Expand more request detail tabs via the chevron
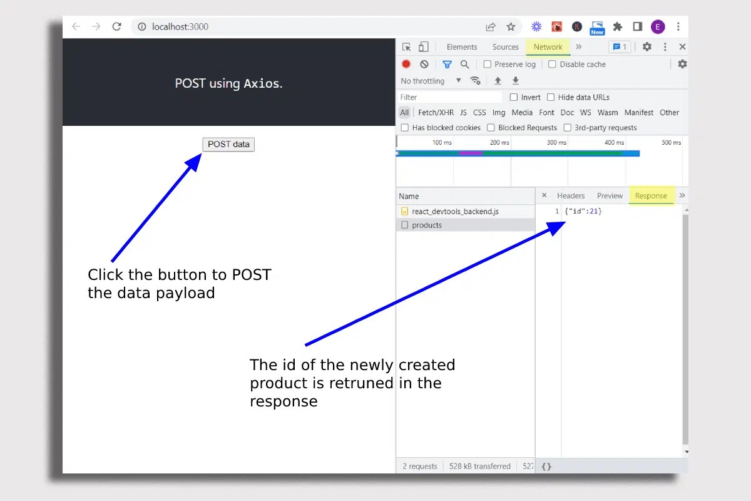The height and width of the screenshot is (501, 751). 682,195
